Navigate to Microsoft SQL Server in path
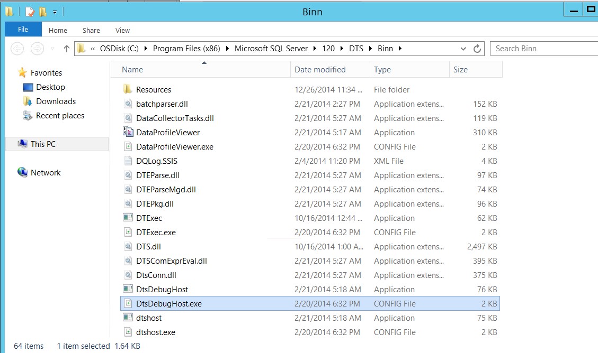Screen dimensions: 598x353 tap(271, 49)
